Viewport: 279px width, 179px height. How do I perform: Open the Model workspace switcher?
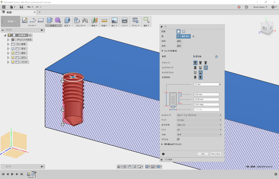[10, 21]
